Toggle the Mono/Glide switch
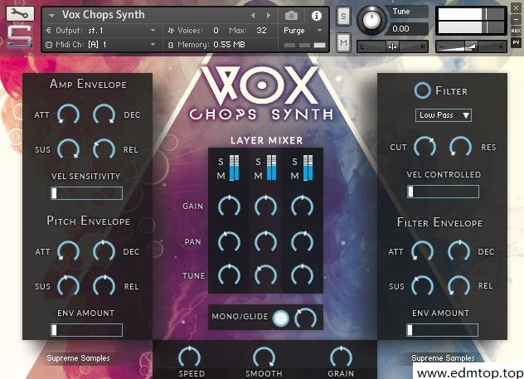 click(x=282, y=317)
